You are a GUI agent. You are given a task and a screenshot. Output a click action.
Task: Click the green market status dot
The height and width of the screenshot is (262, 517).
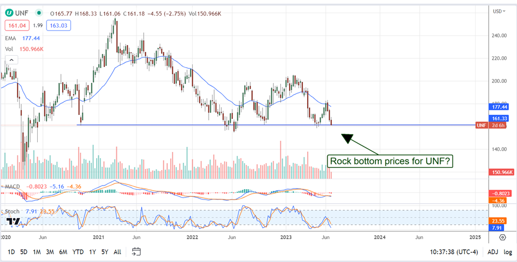coord(39,13)
